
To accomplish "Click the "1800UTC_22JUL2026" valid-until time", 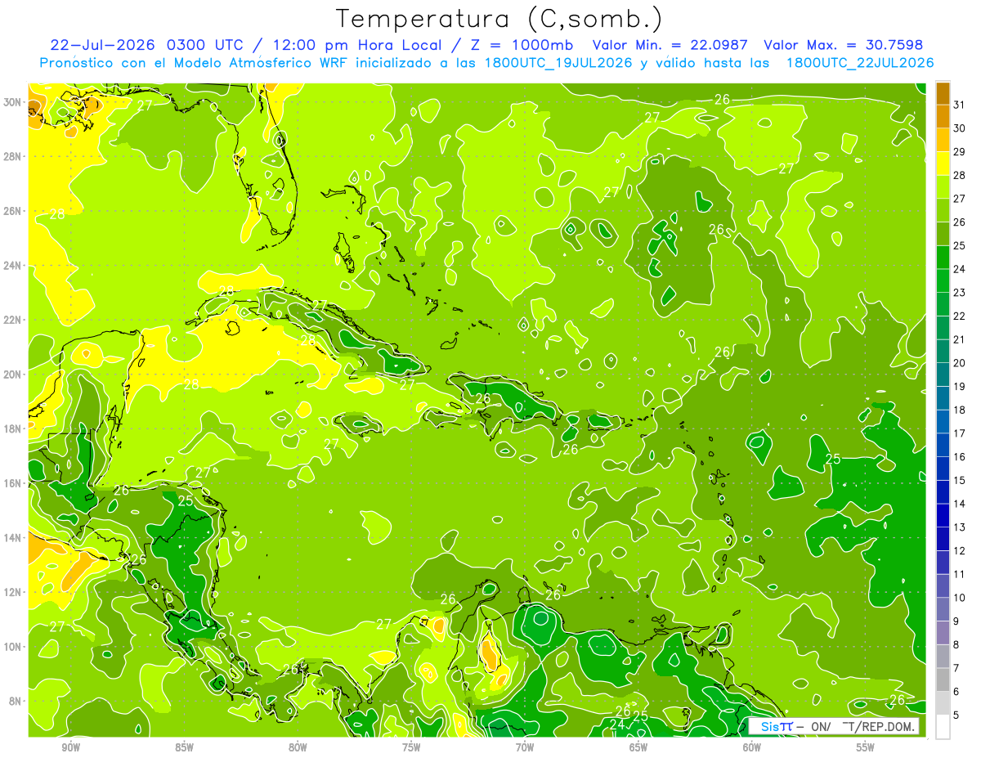I will 859,63.
